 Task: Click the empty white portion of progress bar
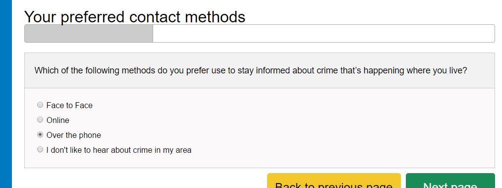pos(324,33)
